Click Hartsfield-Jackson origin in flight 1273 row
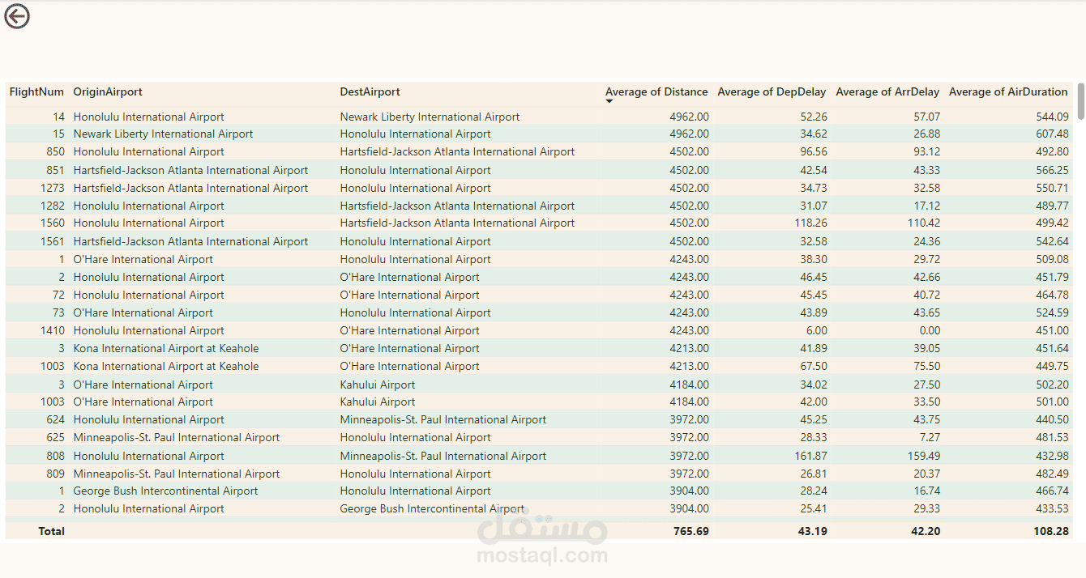This screenshot has width=1086, height=578. pyautogui.click(x=190, y=188)
